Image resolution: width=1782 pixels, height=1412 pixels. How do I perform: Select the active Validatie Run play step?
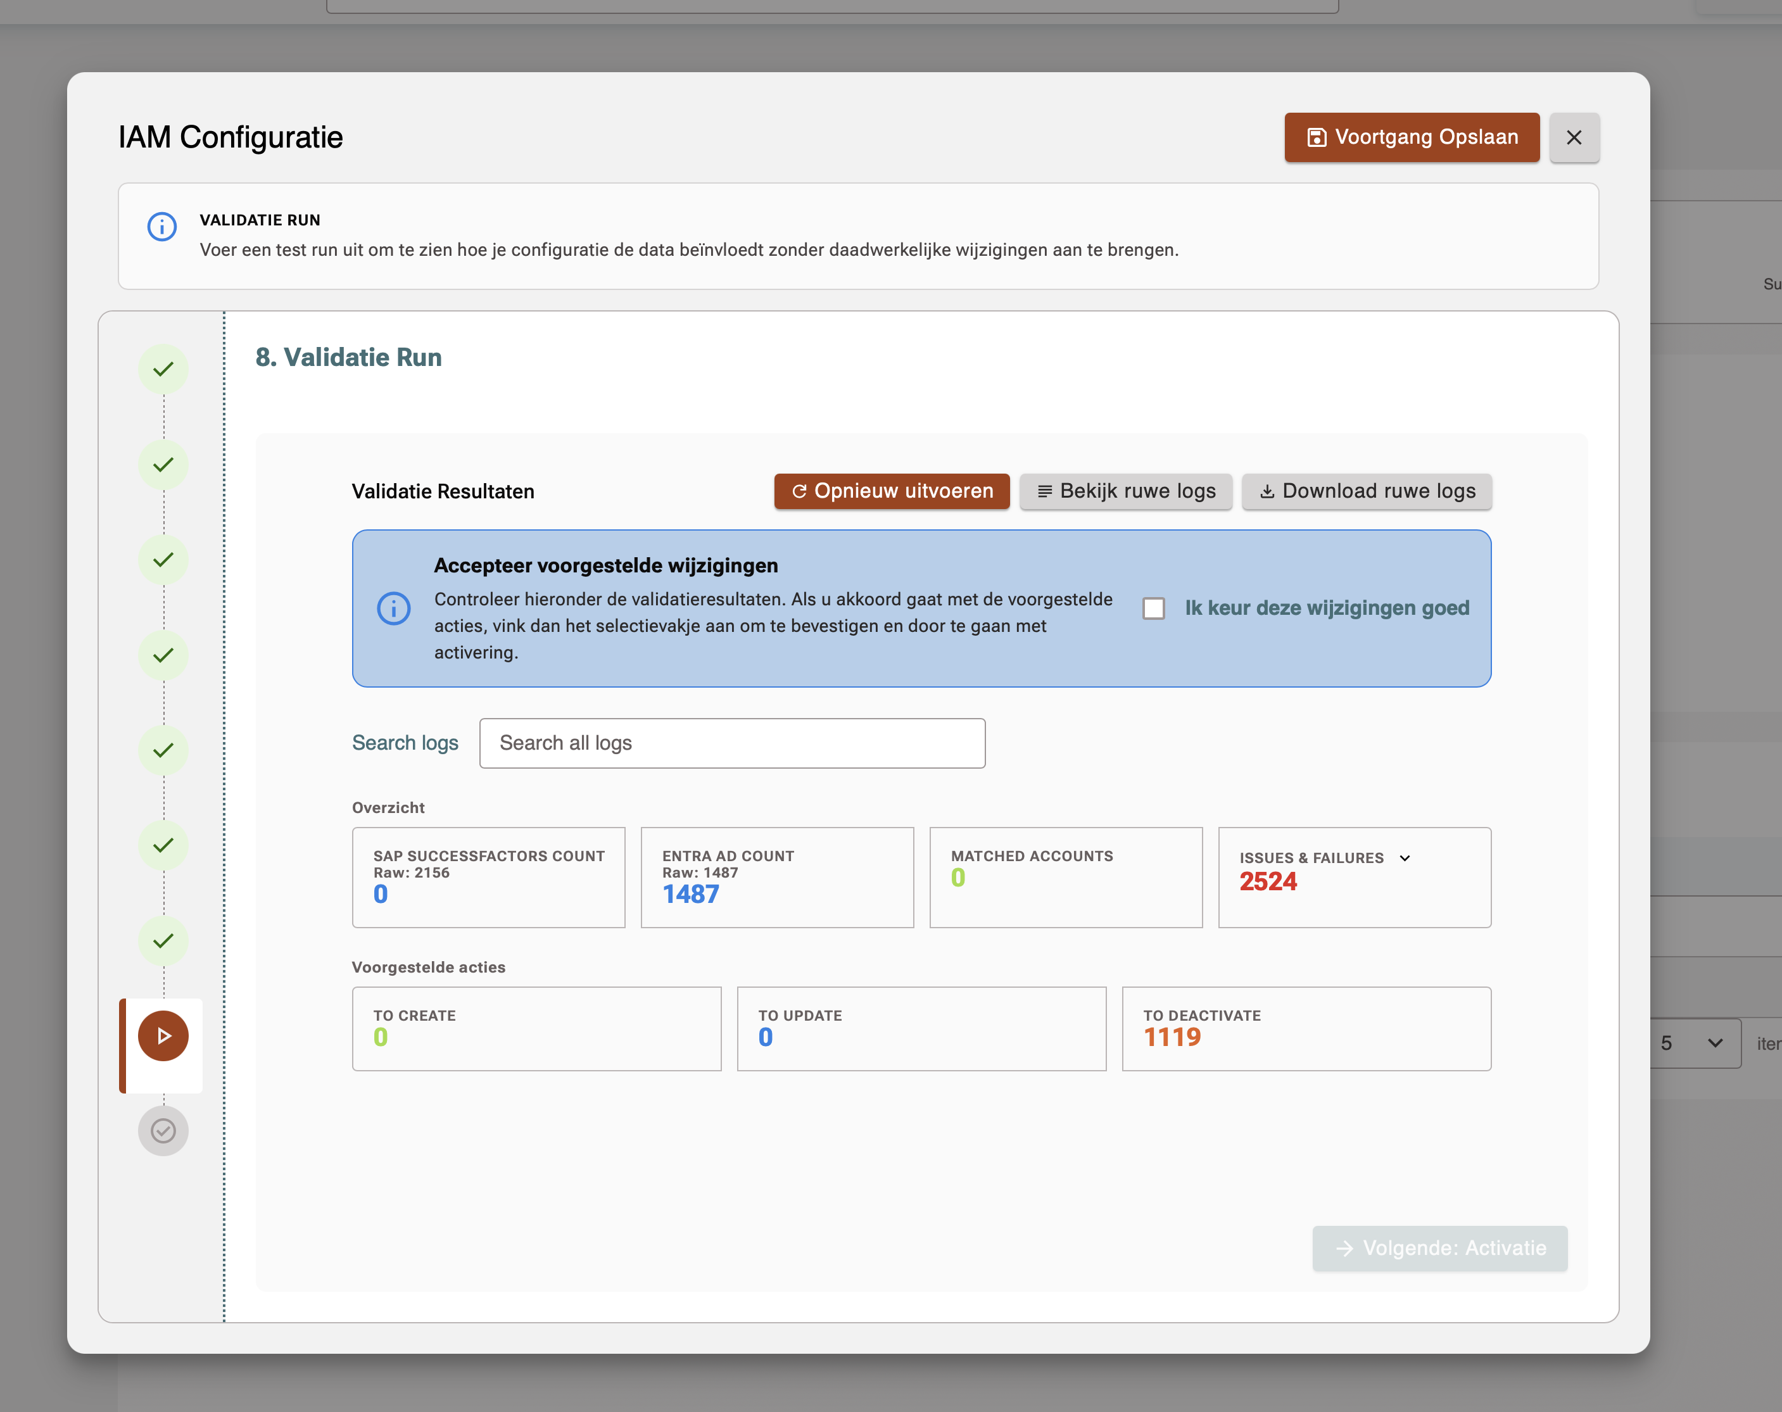[x=163, y=1036]
